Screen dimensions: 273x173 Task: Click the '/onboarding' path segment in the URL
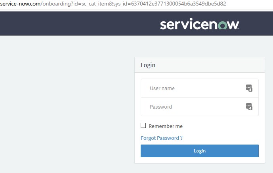pos(54,4)
